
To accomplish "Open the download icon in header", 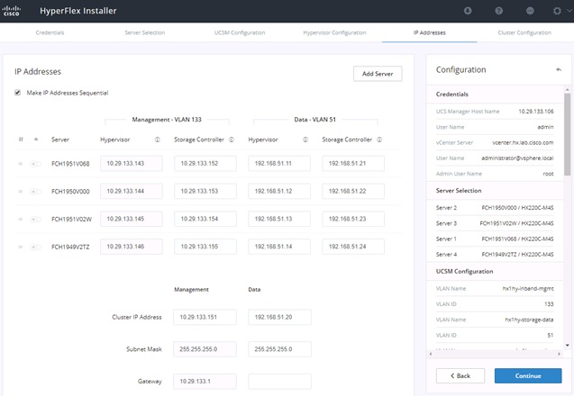I will (x=468, y=11).
